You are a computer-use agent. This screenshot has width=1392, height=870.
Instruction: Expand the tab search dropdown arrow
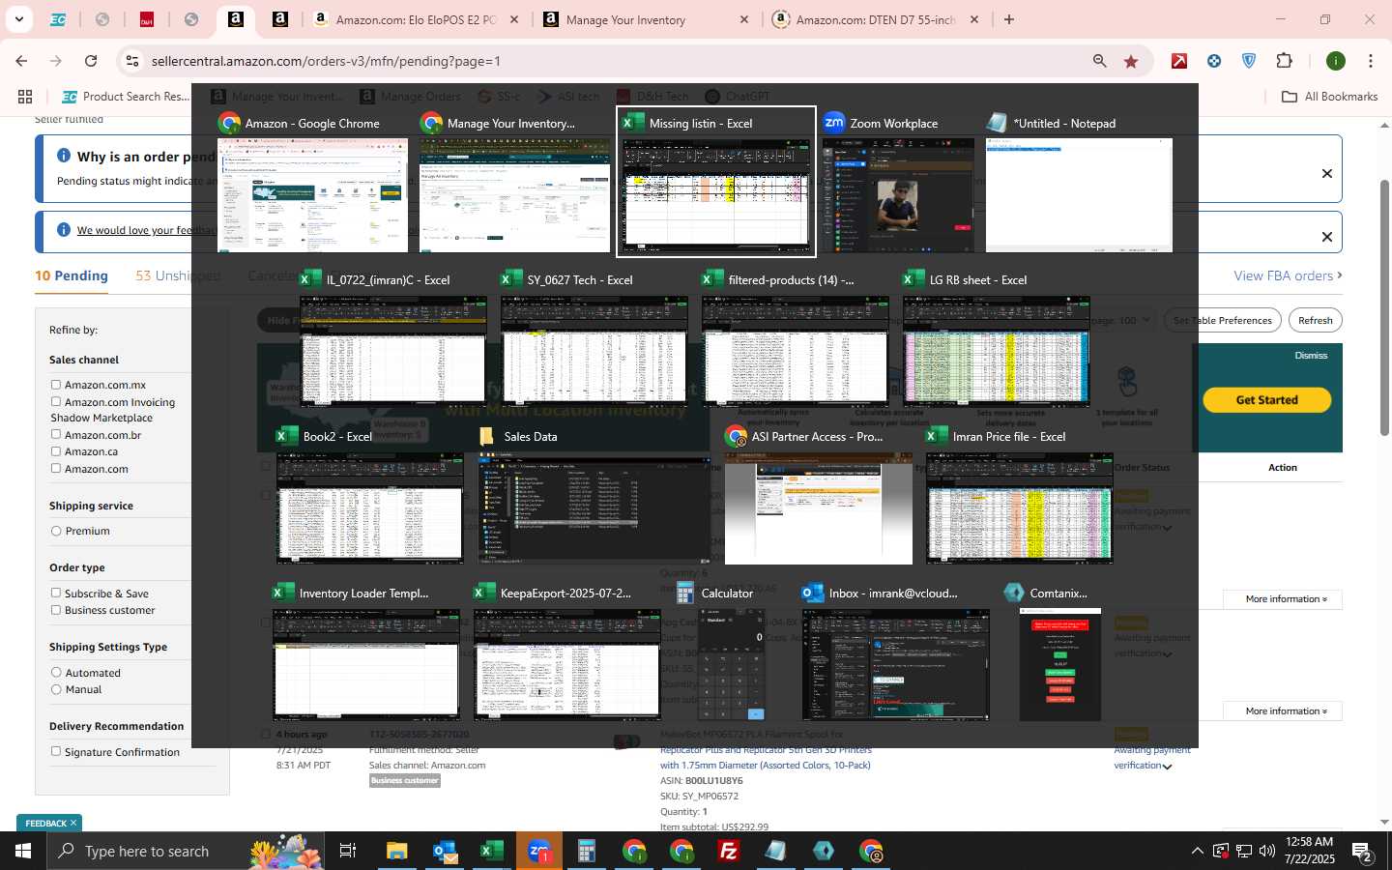(17, 19)
